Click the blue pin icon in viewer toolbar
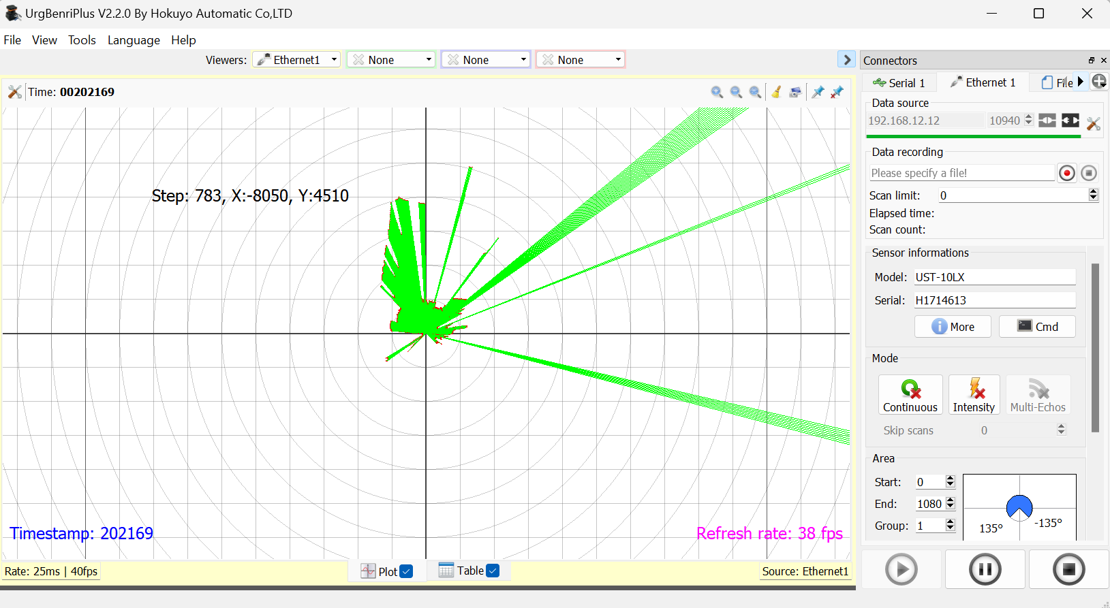This screenshot has height=608, width=1110. (x=818, y=92)
